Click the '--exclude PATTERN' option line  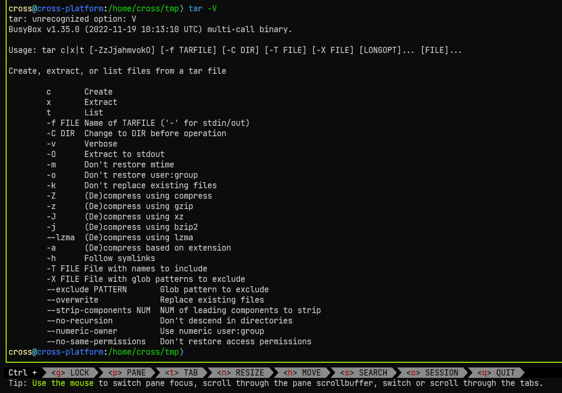click(158, 289)
